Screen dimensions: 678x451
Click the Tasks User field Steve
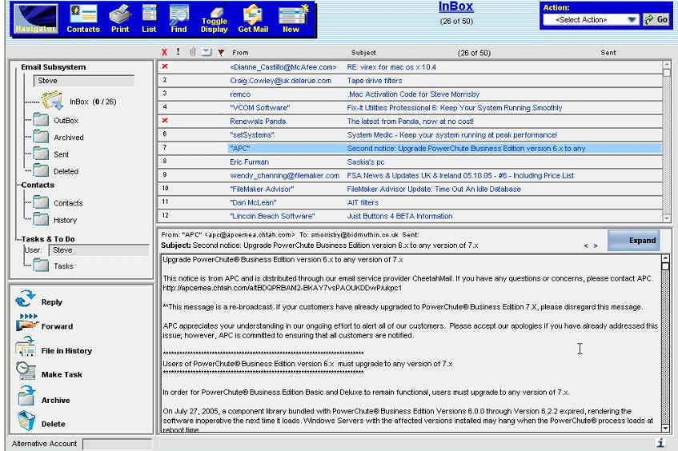click(99, 250)
